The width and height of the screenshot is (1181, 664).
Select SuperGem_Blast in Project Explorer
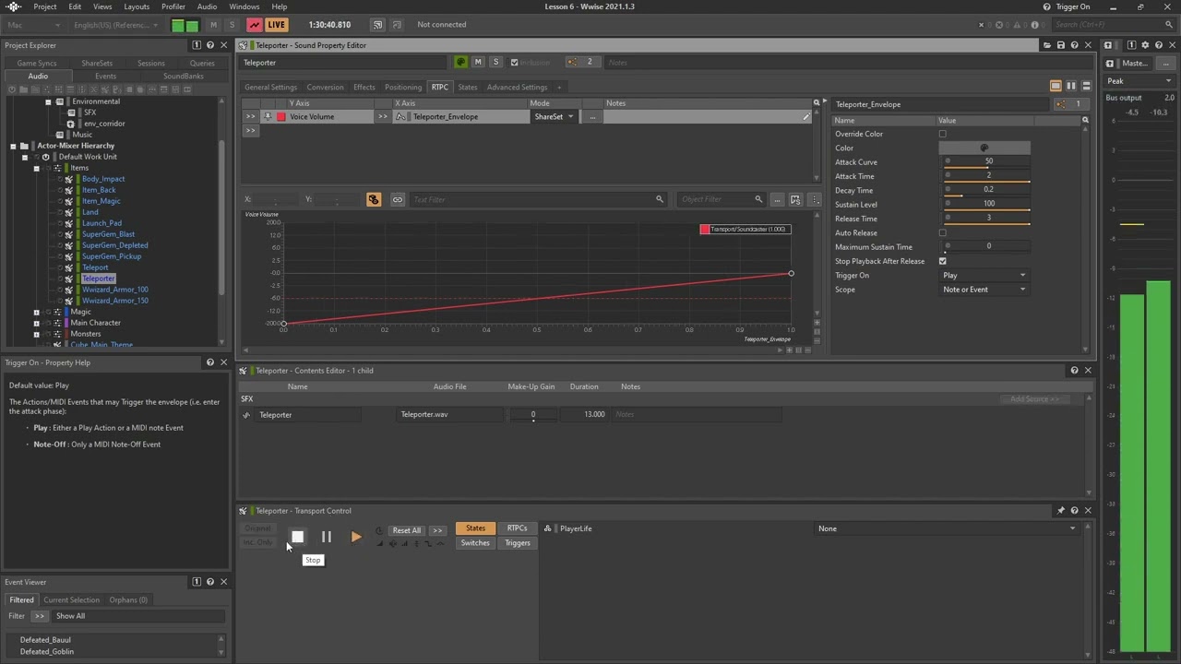[108, 234]
